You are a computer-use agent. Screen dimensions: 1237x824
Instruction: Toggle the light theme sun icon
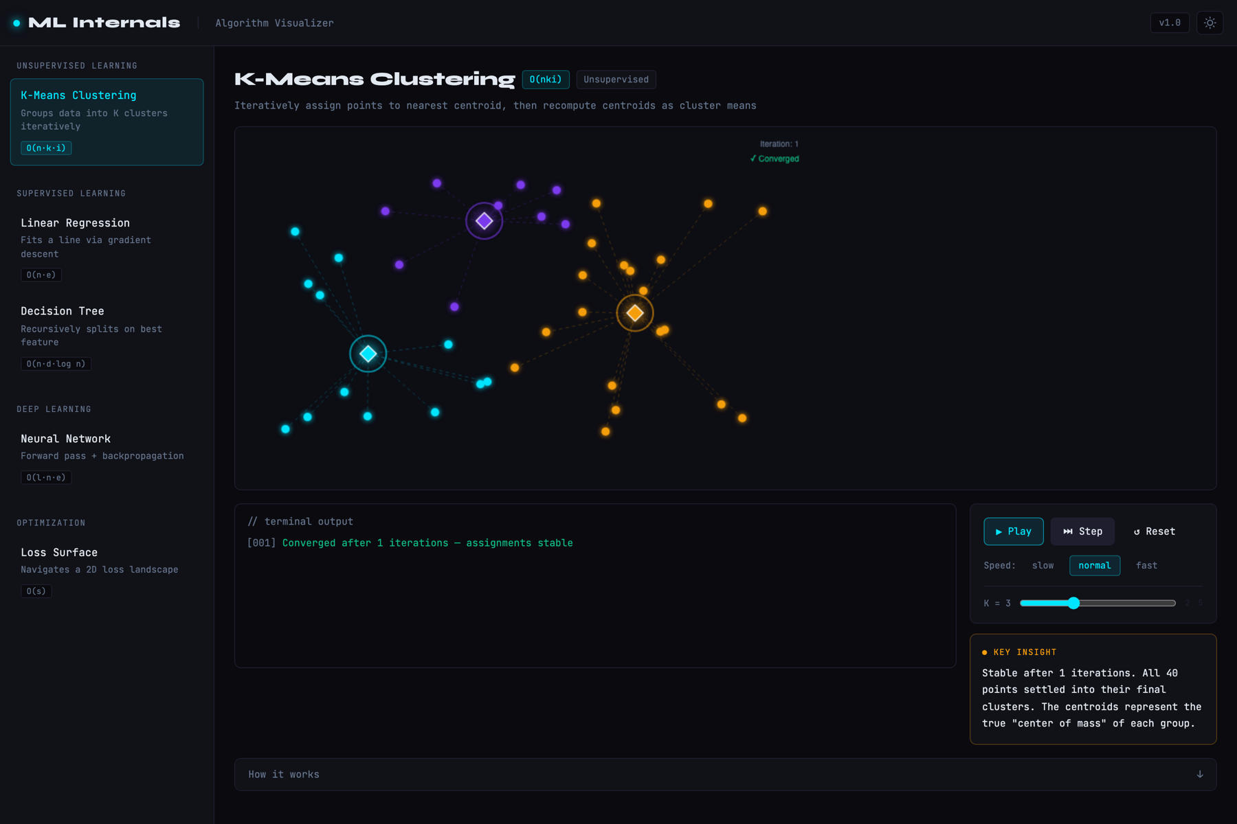1210,23
